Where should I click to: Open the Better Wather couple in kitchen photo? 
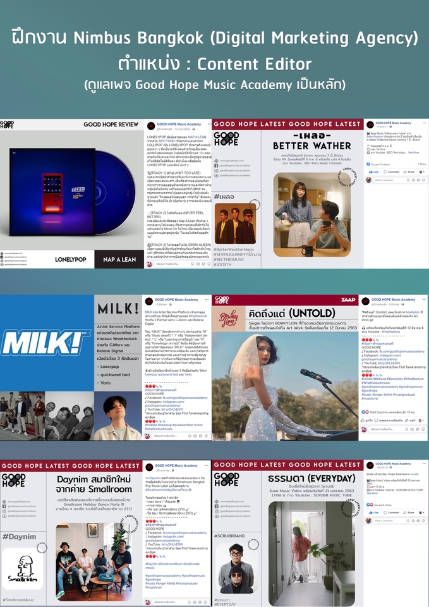click(x=312, y=214)
